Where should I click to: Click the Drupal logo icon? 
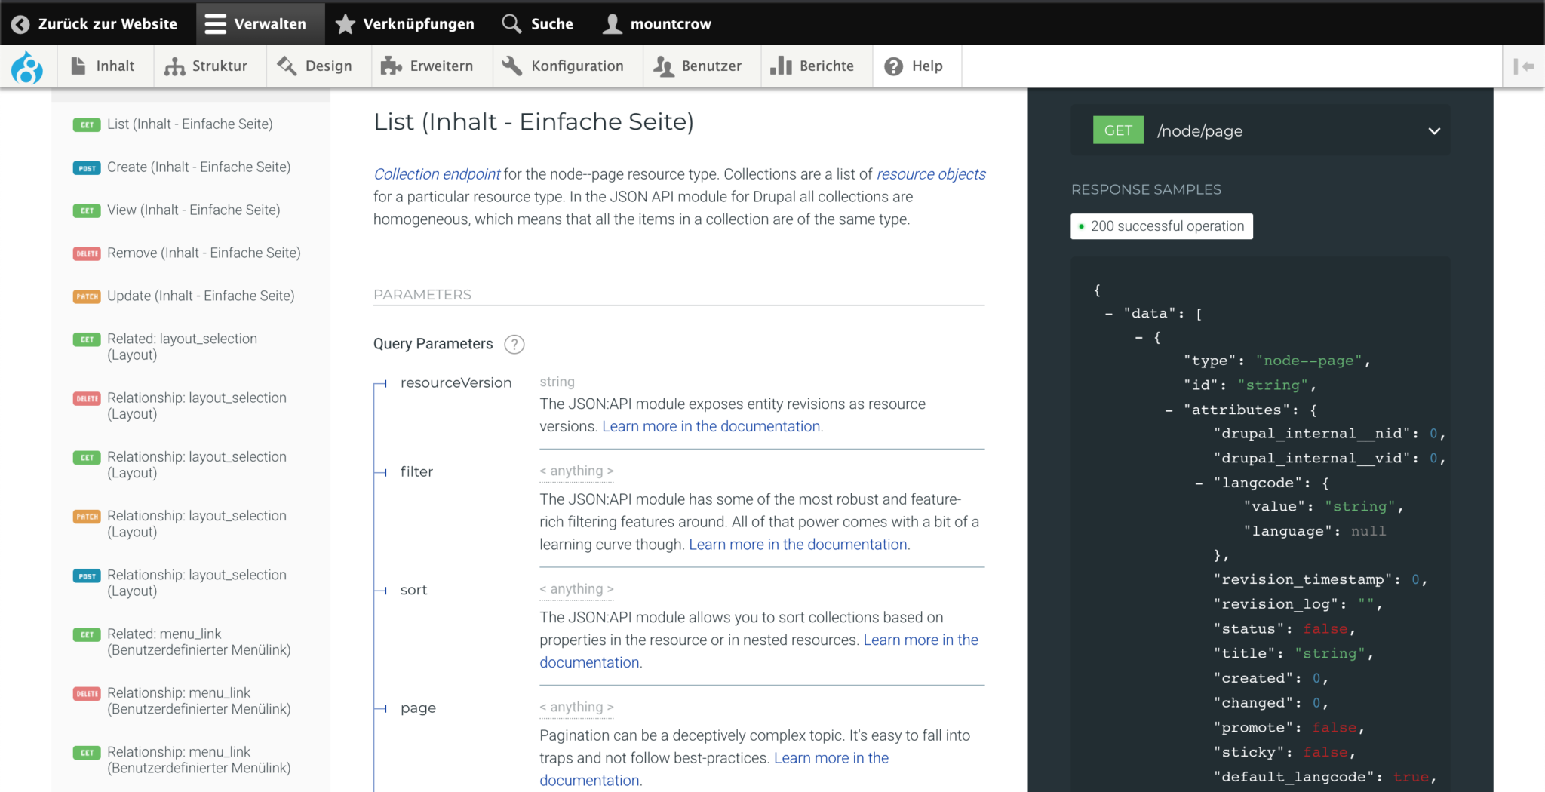(27, 66)
